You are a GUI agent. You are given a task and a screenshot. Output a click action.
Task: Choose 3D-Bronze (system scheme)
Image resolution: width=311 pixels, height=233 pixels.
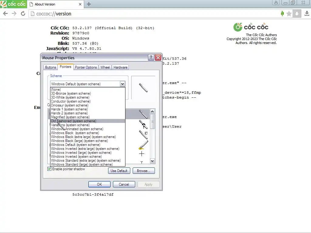pos(88,93)
